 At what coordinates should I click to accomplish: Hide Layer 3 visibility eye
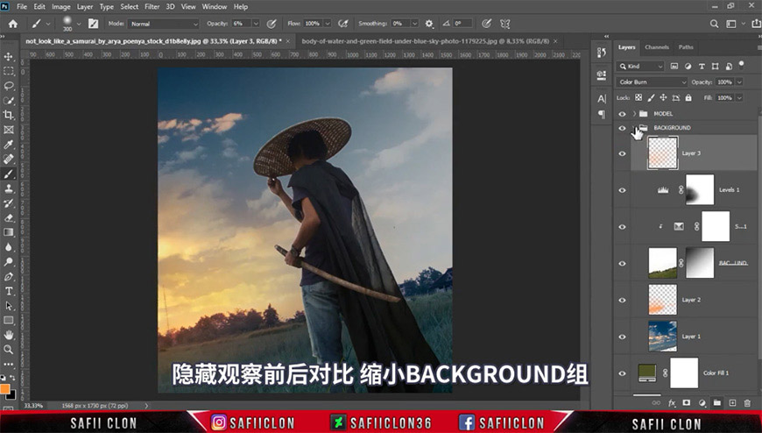tap(622, 153)
